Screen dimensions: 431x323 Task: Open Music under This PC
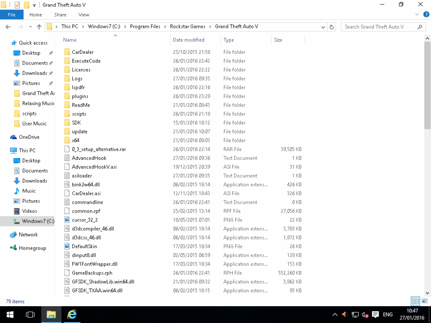tap(29, 191)
